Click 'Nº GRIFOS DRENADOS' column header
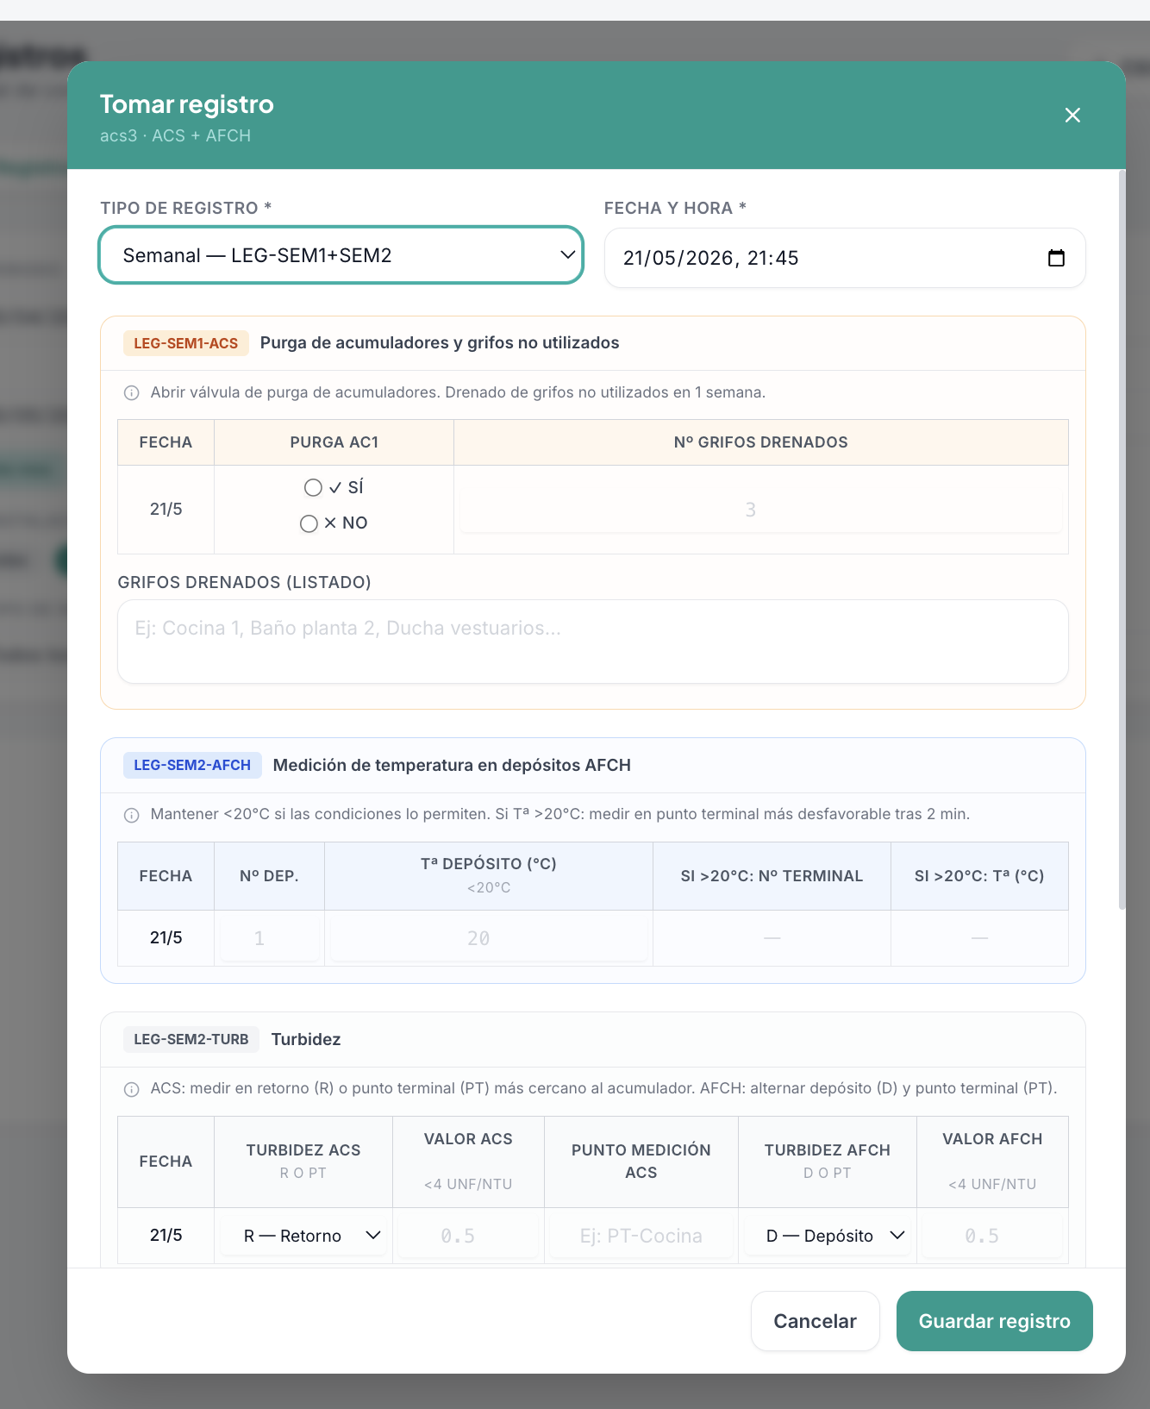The image size is (1150, 1409). (761, 442)
